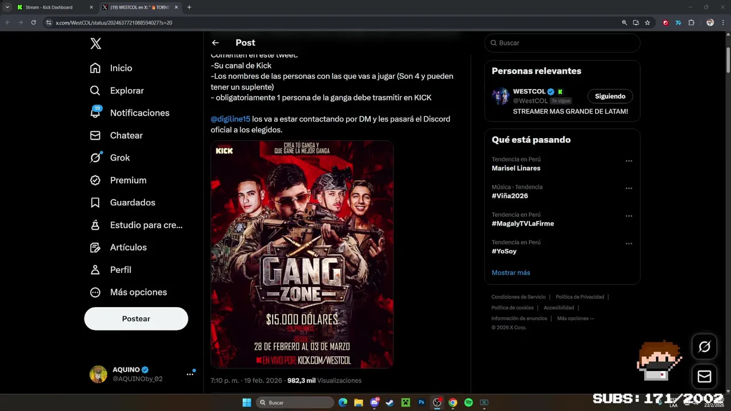
Task: Open the Chrome profile avatar
Action: pyautogui.click(x=710, y=23)
